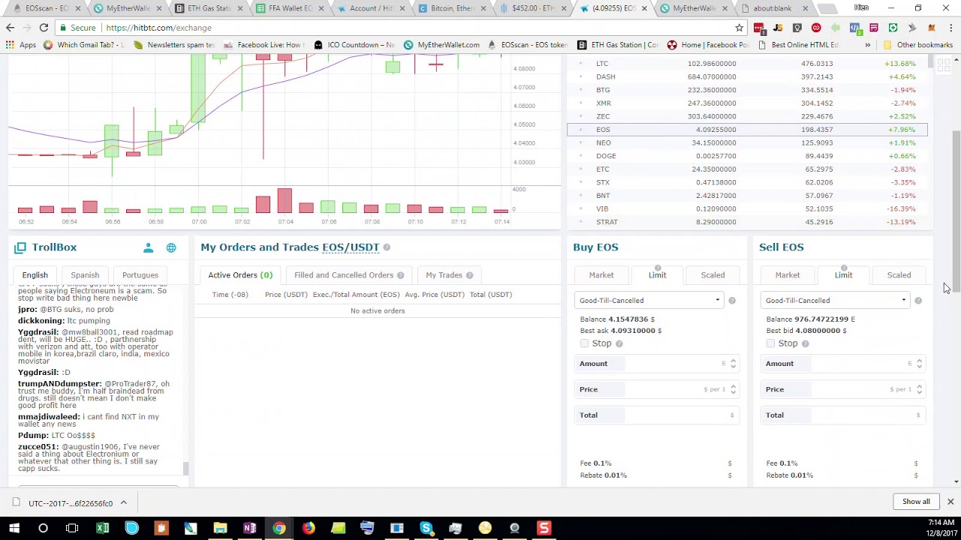
Task: Open help icon beside Buy Stop
Action: click(x=619, y=343)
